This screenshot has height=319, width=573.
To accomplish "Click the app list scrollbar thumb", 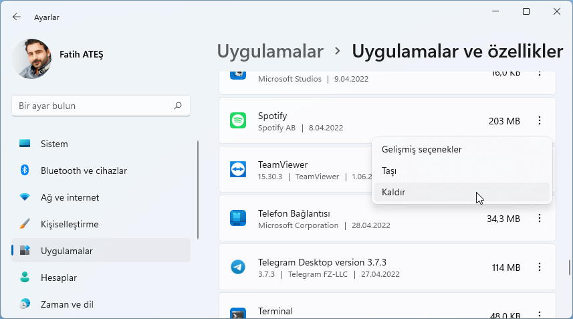I will coord(570,268).
